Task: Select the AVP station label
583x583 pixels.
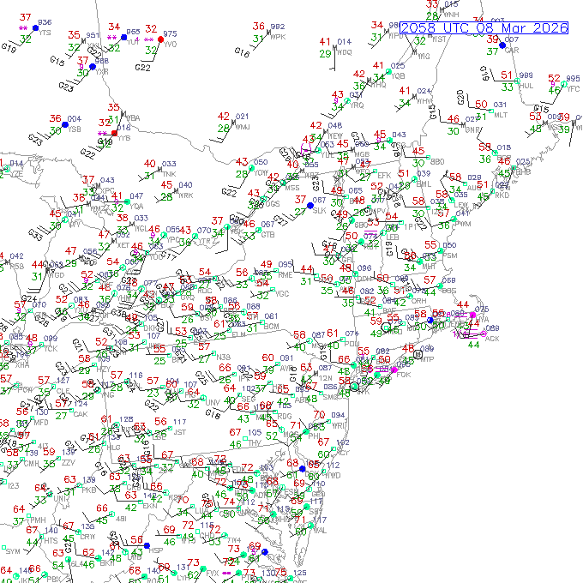Action: (286, 369)
